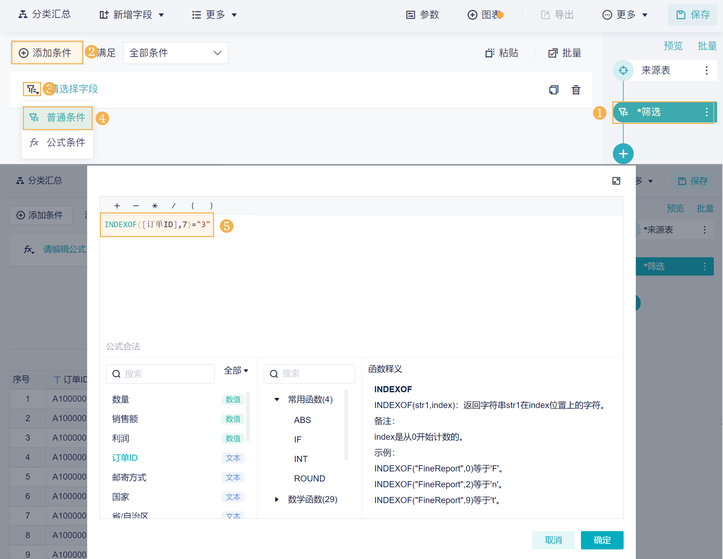Image resolution: width=723 pixels, height=559 pixels.
Task: Click the copy condition icon
Action: coord(553,90)
